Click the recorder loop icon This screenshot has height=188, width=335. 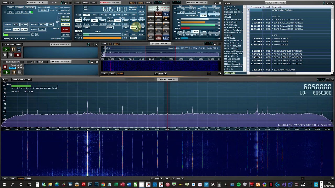click(x=19, y=49)
